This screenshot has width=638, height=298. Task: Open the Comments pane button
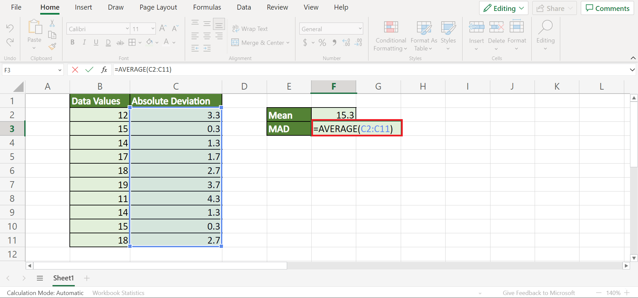[607, 8]
